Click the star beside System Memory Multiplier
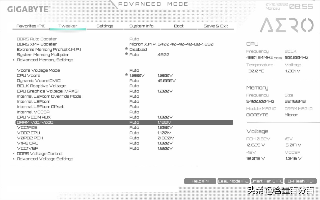The width and height of the screenshot is (320, 200). pos(126,53)
